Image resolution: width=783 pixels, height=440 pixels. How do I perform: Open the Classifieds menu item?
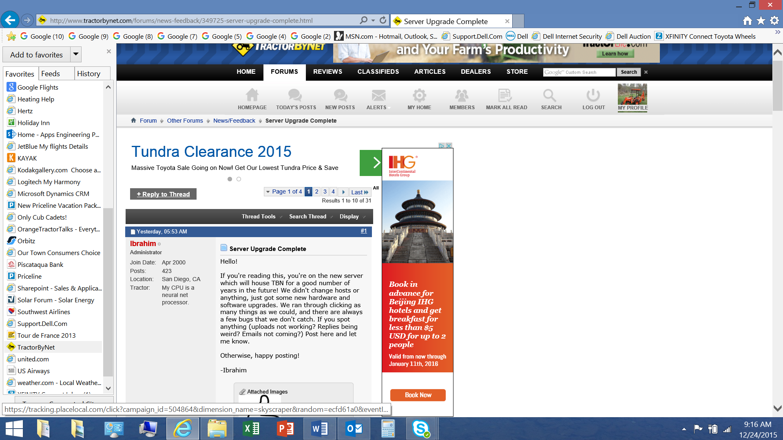tap(378, 72)
